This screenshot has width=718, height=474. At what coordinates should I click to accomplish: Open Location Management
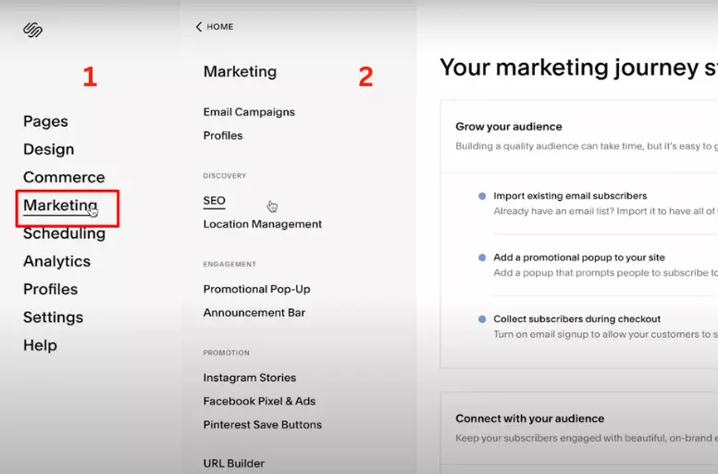(263, 224)
